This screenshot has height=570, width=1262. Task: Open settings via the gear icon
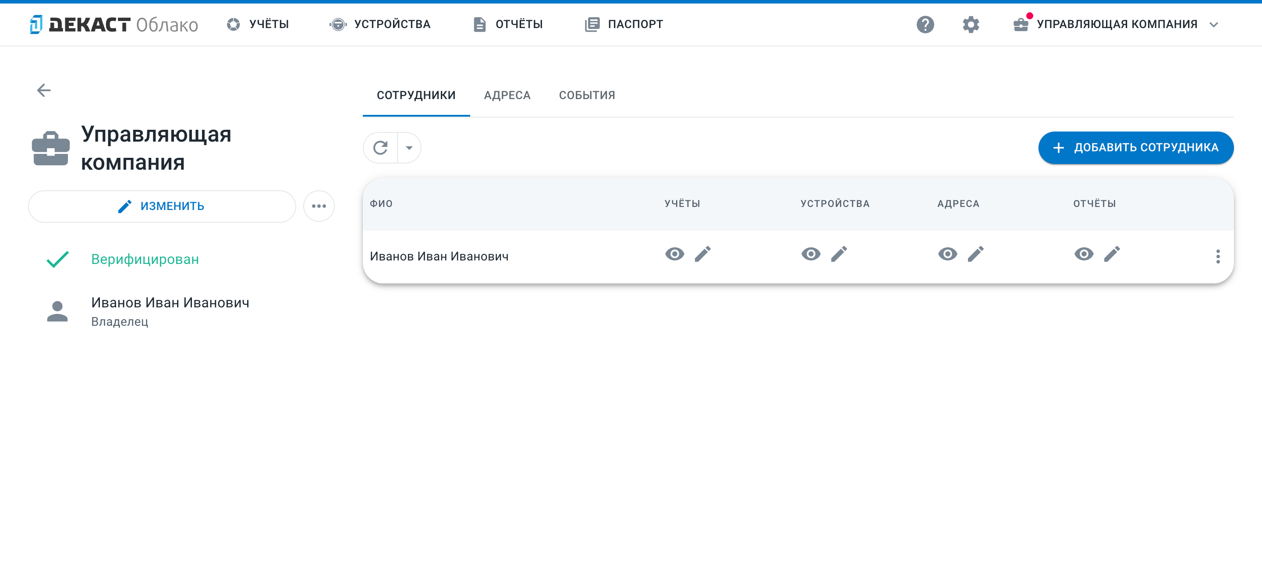click(x=971, y=25)
